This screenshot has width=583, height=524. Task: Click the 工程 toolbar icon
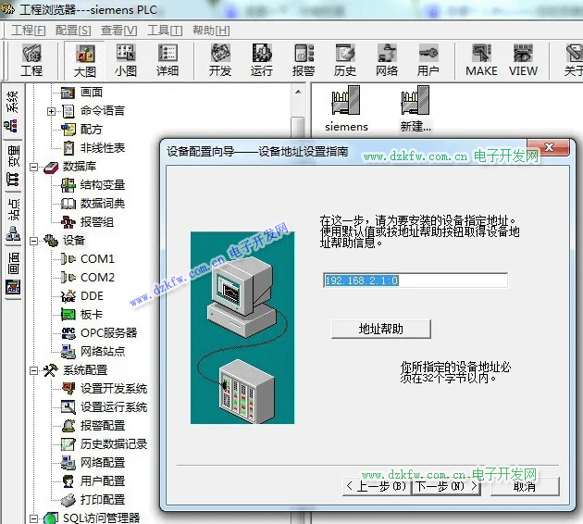[x=31, y=60]
